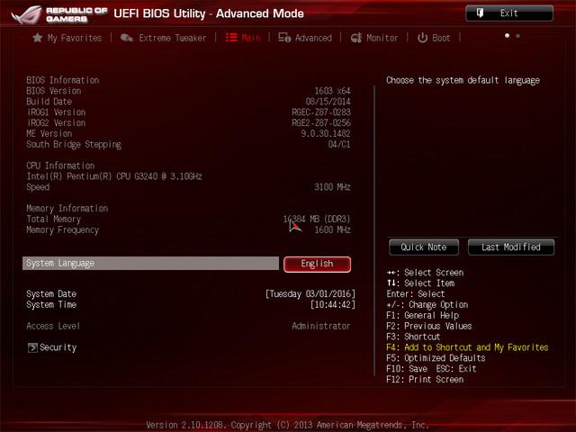Click the exit door icon
576x432 pixels.
tap(480, 13)
